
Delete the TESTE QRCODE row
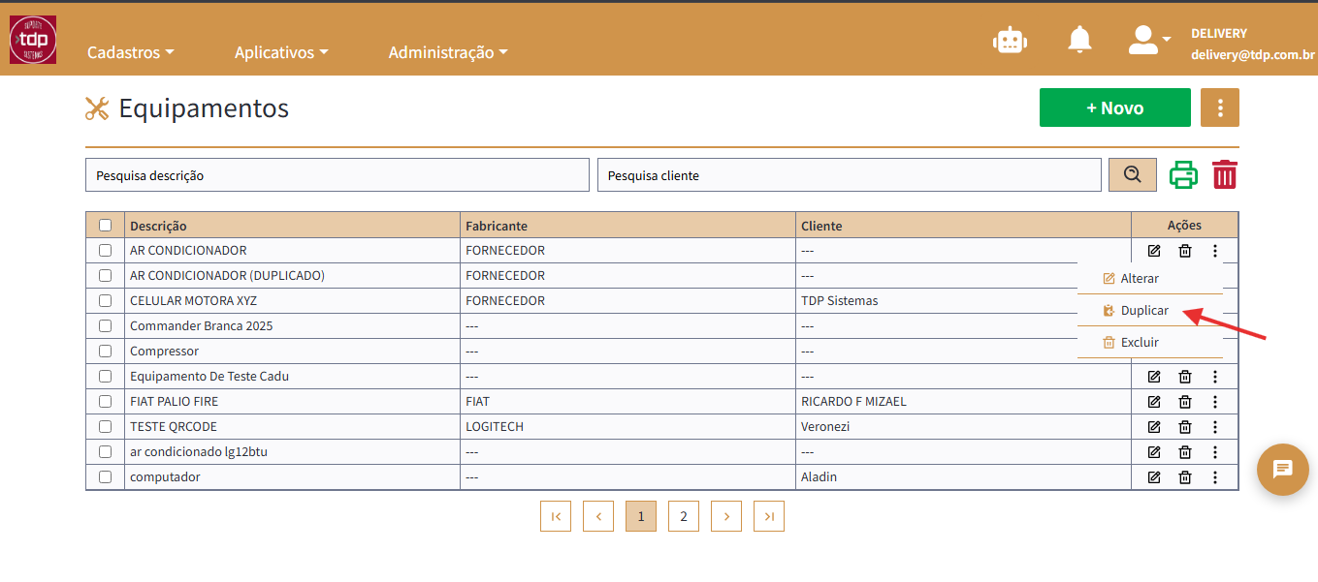[x=1185, y=427]
